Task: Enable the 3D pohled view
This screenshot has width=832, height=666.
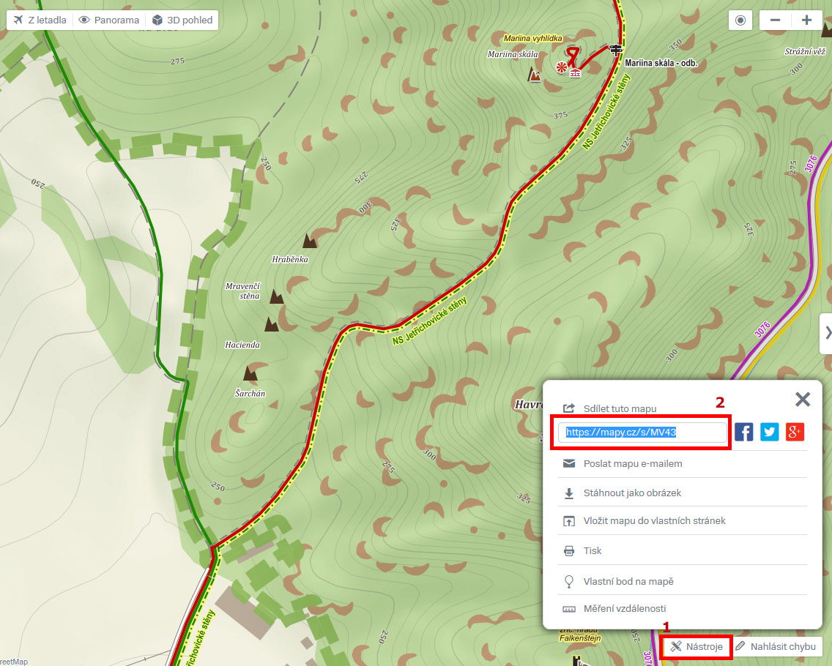Action: 182,20
